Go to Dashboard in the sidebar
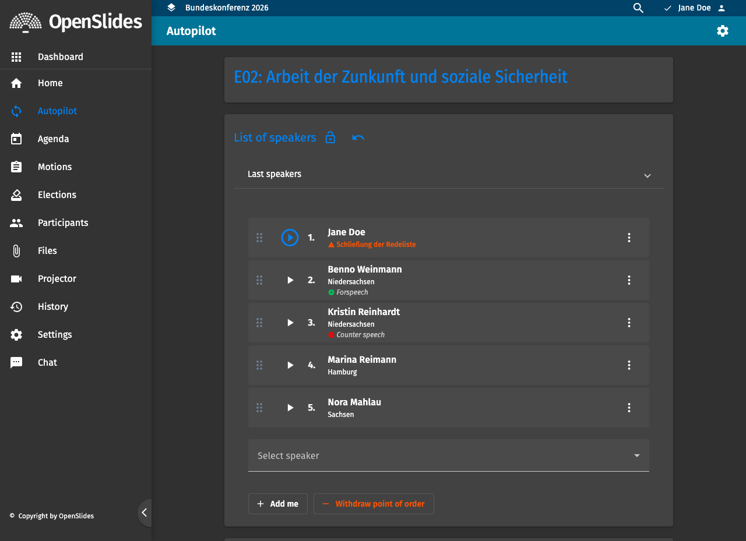This screenshot has height=541, width=746. tap(76, 57)
